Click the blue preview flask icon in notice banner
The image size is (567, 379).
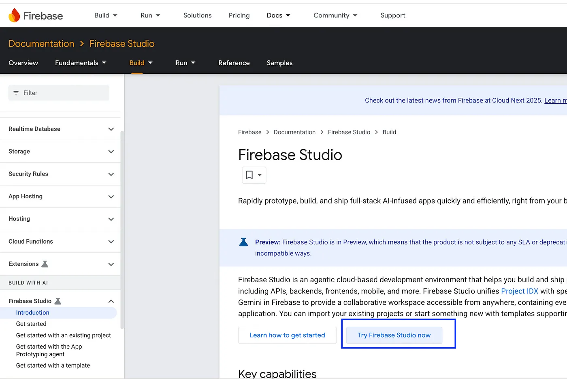click(243, 242)
